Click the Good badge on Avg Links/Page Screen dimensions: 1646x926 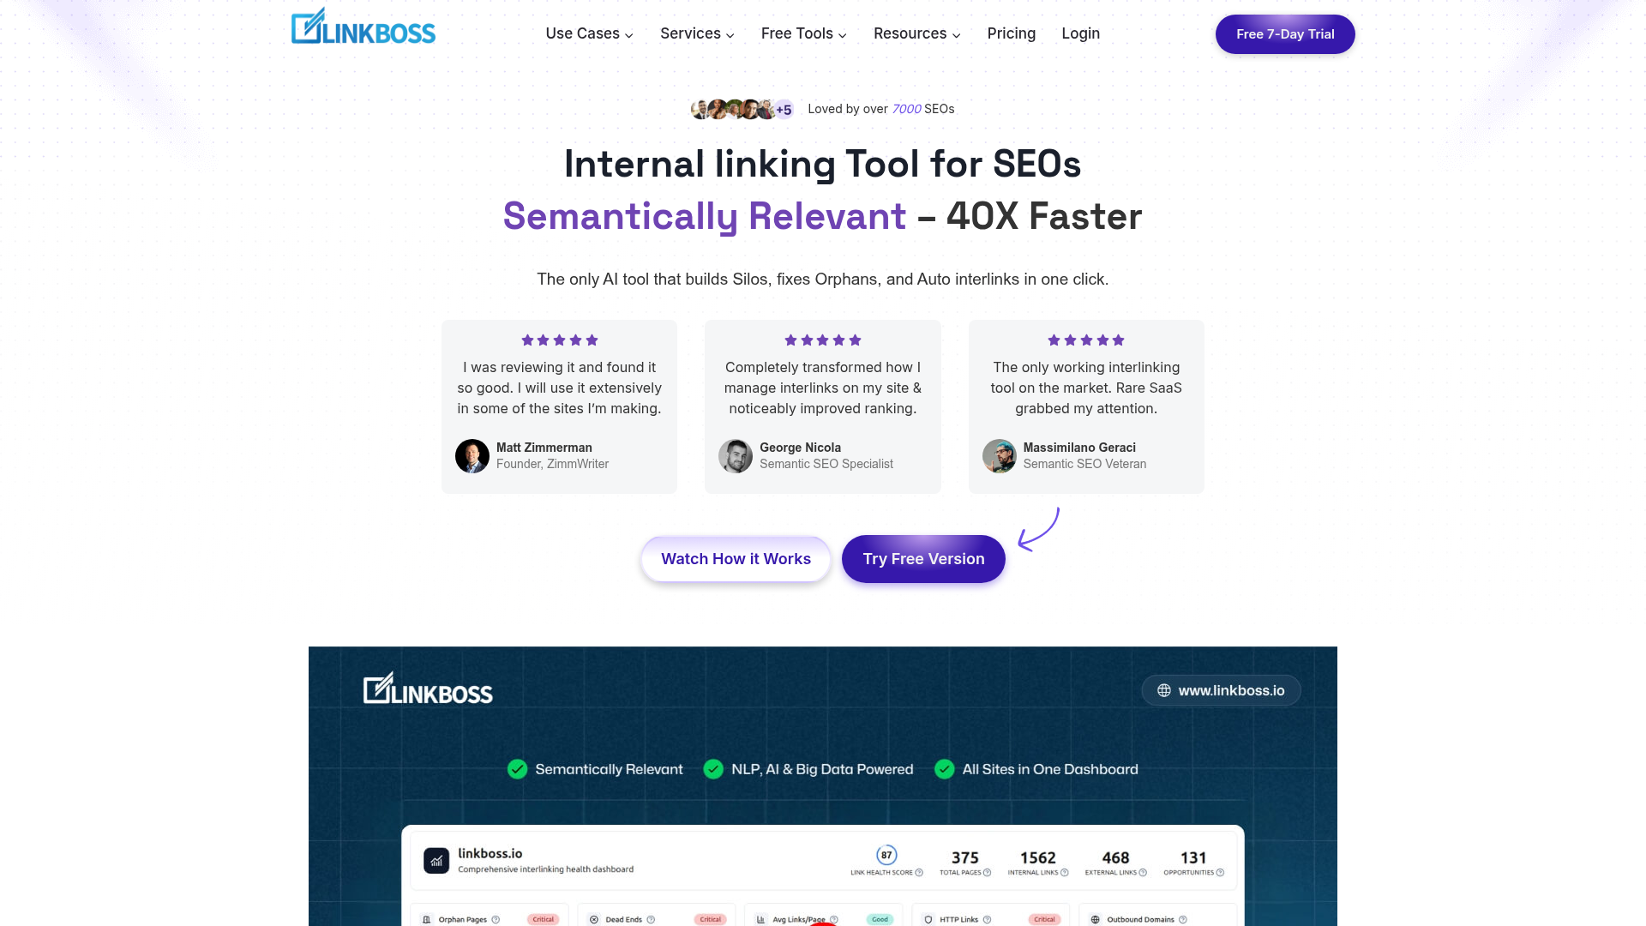point(880,920)
